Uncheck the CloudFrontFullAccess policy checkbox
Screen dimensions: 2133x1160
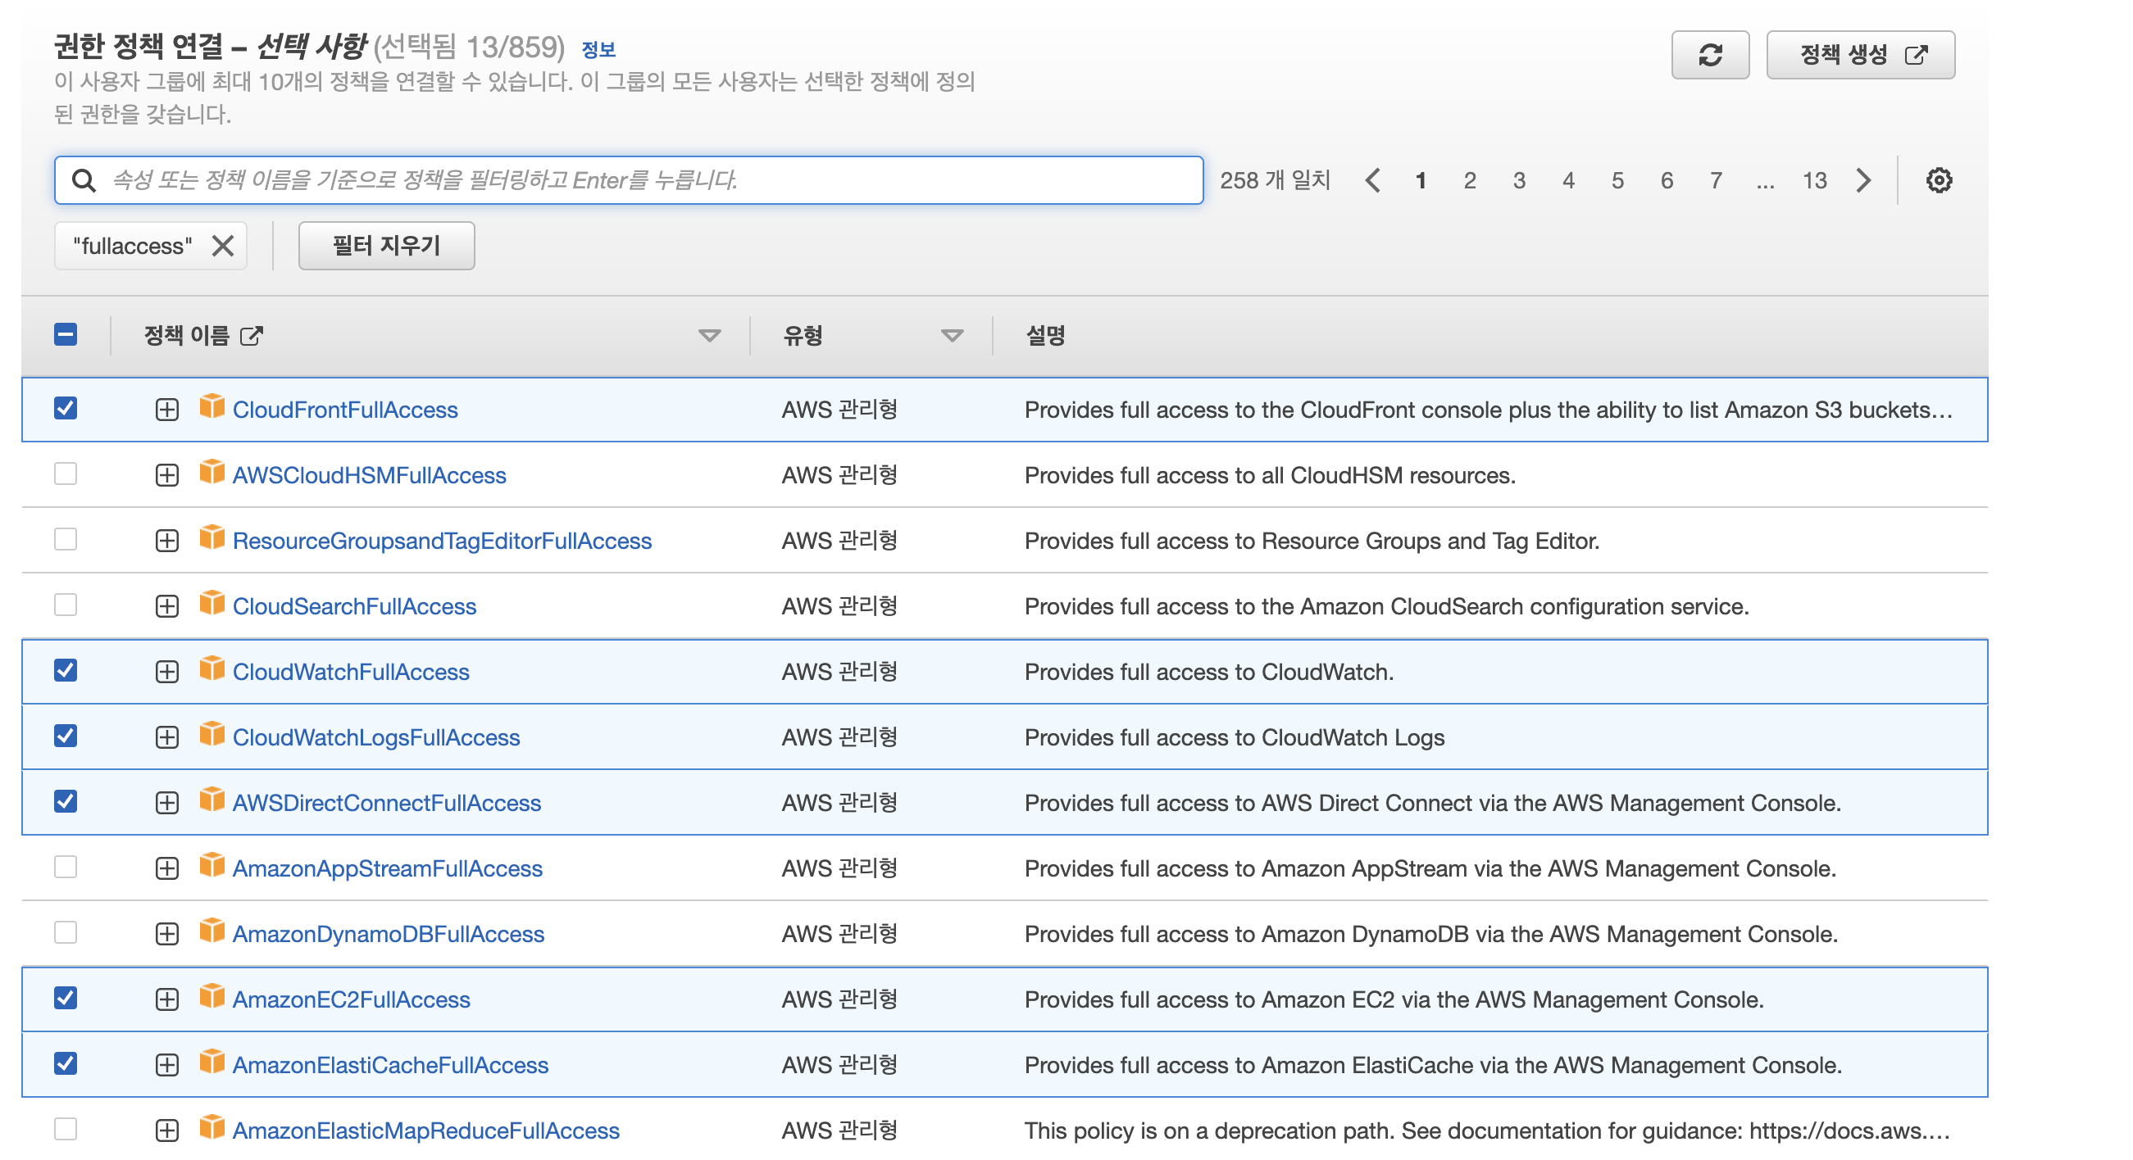tap(66, 409)
